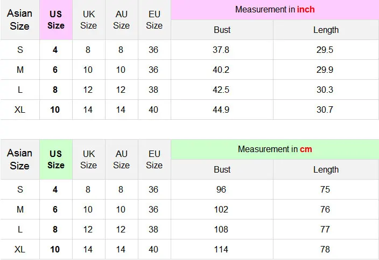Click the cm length value 75
The height and width of the screenshot is (260, 379).
pyautogui.click(x=325, y=189)
